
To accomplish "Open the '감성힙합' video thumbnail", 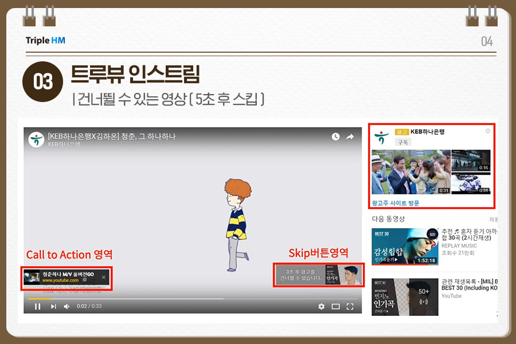I will pyautogui.click(x=405, y=246).
